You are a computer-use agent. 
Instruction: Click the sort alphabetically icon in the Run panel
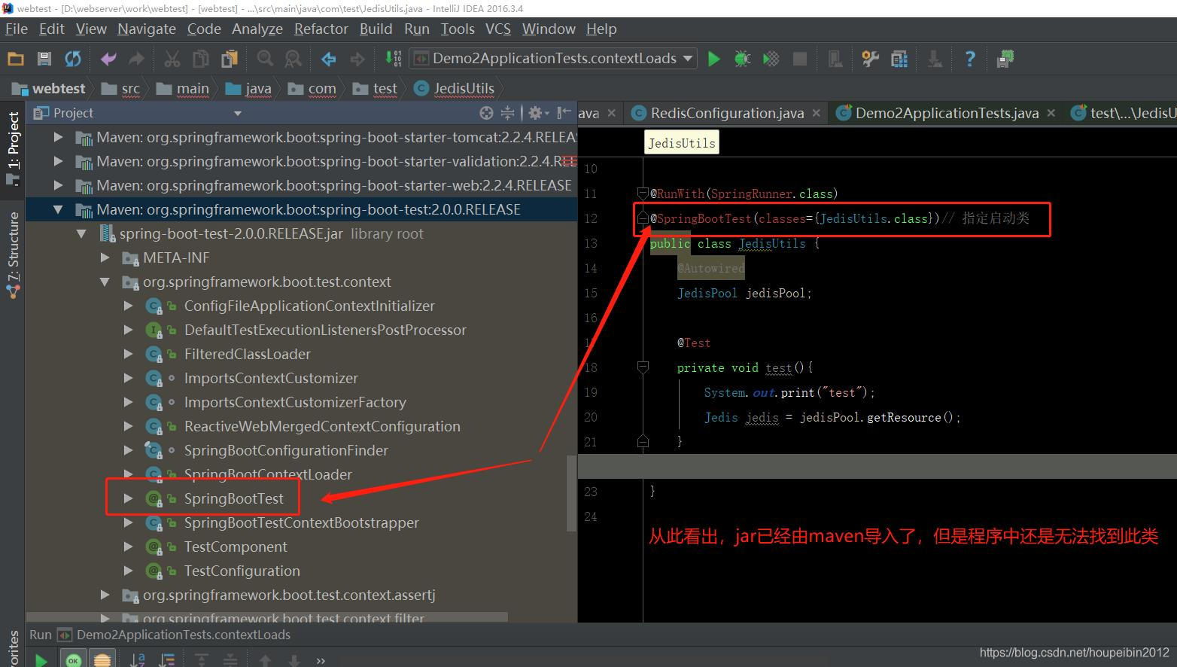[x=138, y=660]
